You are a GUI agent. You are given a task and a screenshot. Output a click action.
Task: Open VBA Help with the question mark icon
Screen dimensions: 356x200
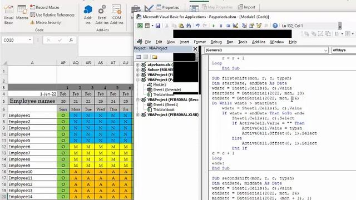click(275, 26)
